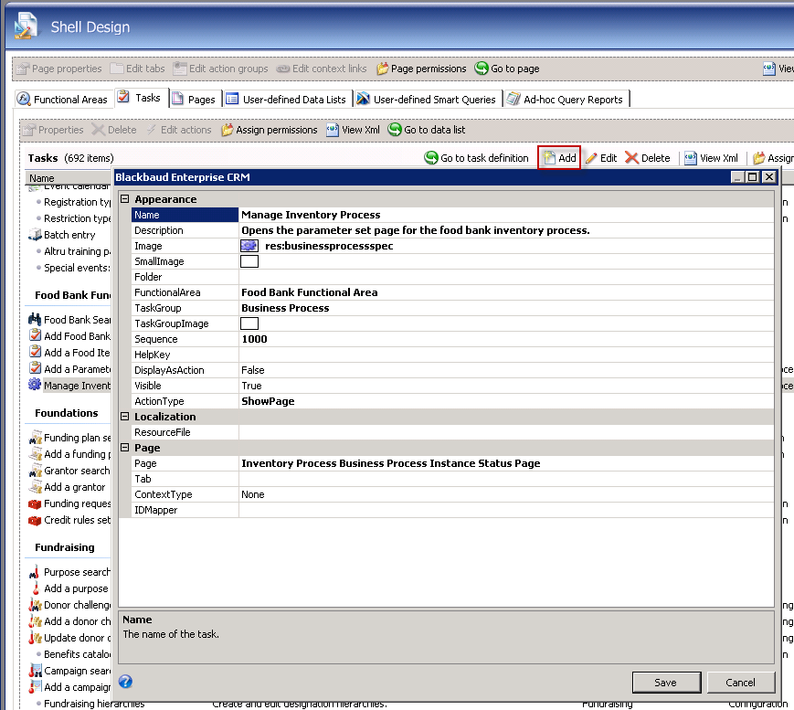The image size is (794, 710).
Task: Click the ActionType ShowPage value
Action: [x=506, y=401]
